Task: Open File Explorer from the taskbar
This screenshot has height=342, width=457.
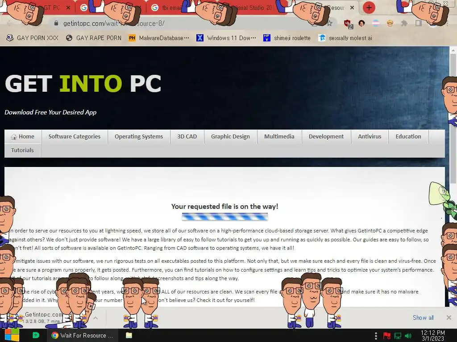Action: pos(129,335)
